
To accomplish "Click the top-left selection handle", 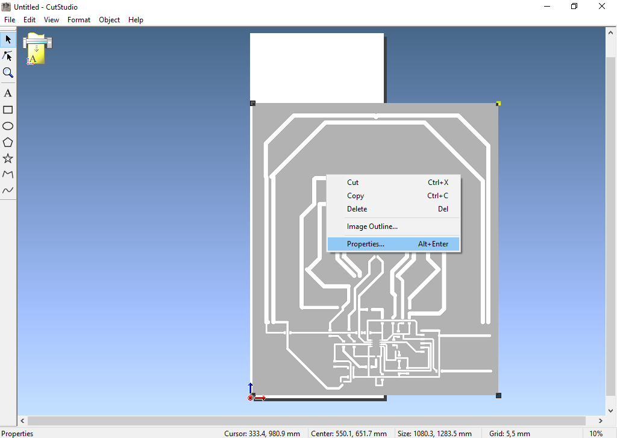I will click(252, 104).
